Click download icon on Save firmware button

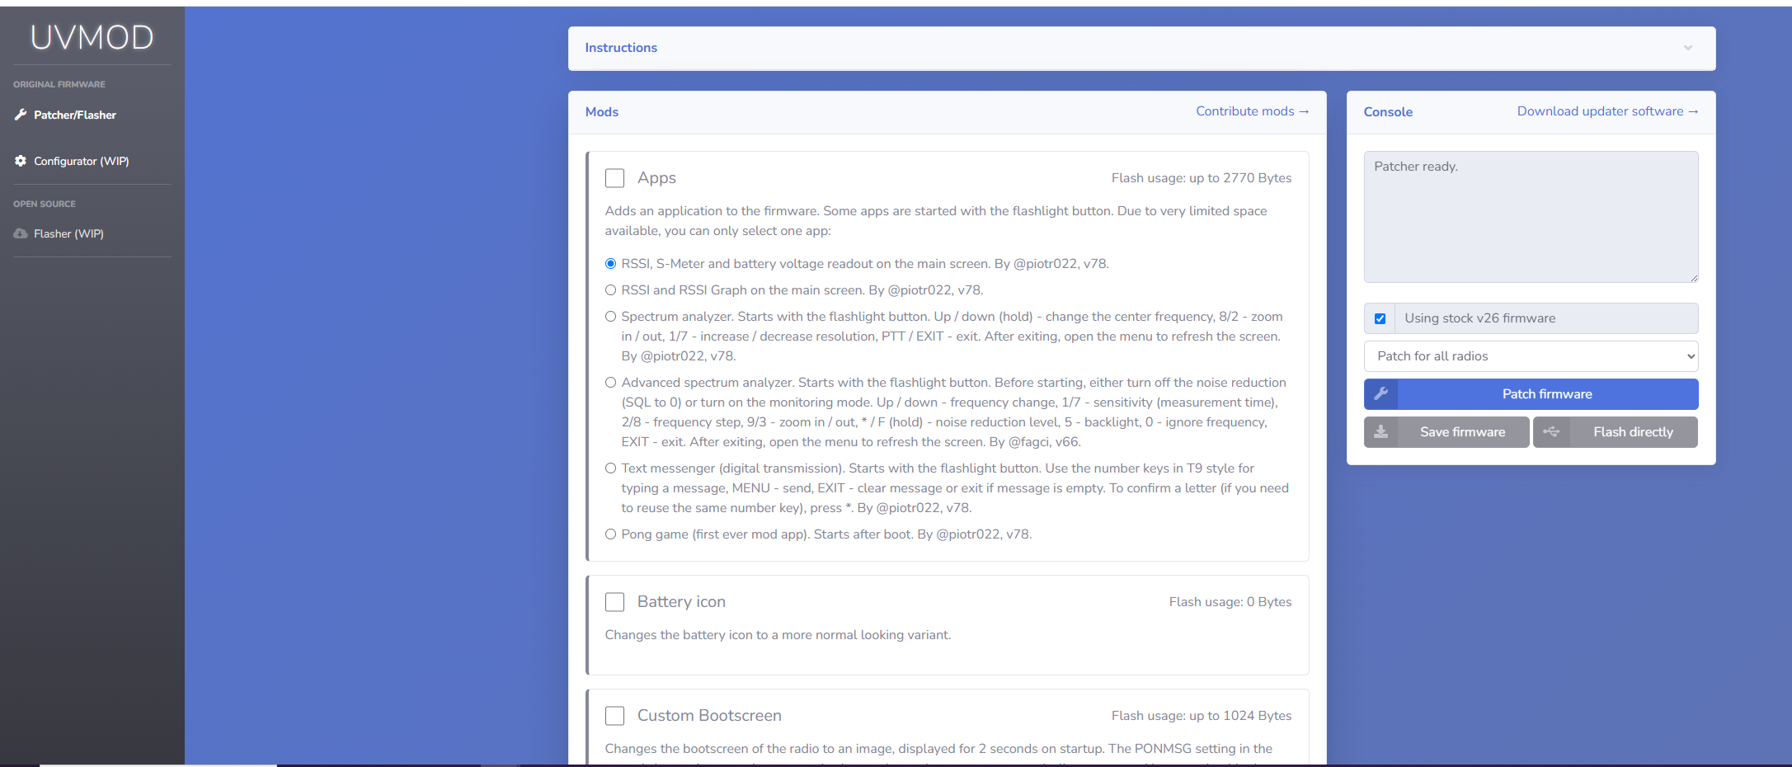pyautogui.click(x=1380, y=432)
